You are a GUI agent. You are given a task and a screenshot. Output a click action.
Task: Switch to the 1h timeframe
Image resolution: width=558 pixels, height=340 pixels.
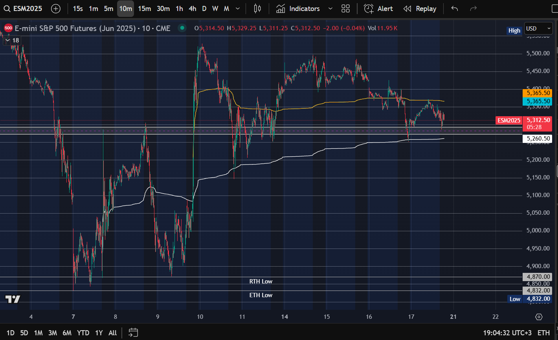[x=179, y=9]
